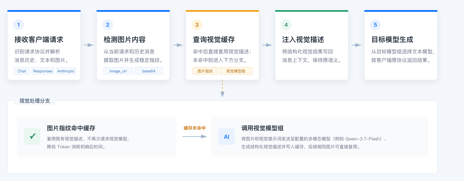Screen dimensions: 464x181
Task: Click the 检测图片内容 card title
Action: coord(125,40)
